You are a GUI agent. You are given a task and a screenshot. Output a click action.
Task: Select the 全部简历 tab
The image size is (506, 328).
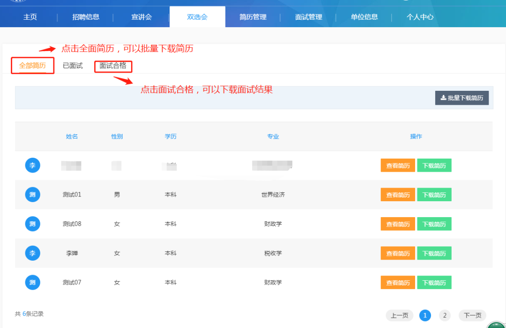click(32, 66)
